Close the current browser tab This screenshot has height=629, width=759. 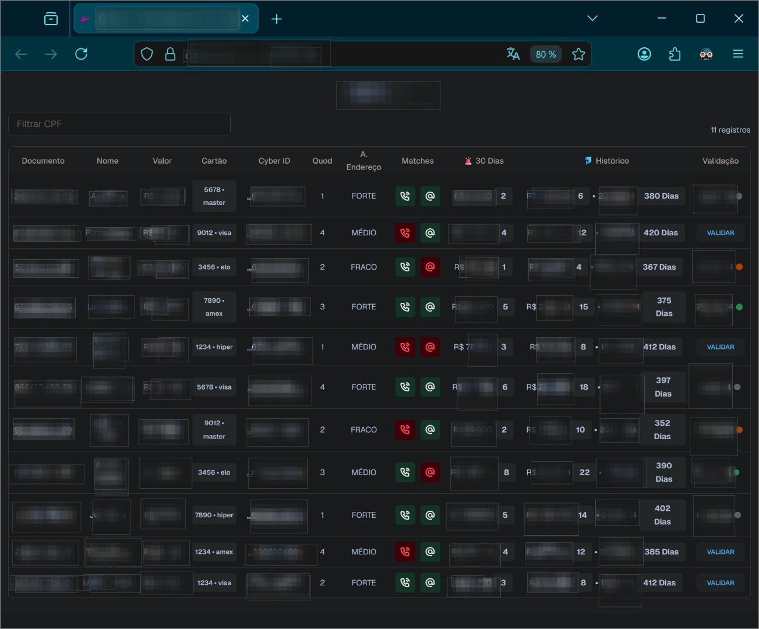coord(245,19)
